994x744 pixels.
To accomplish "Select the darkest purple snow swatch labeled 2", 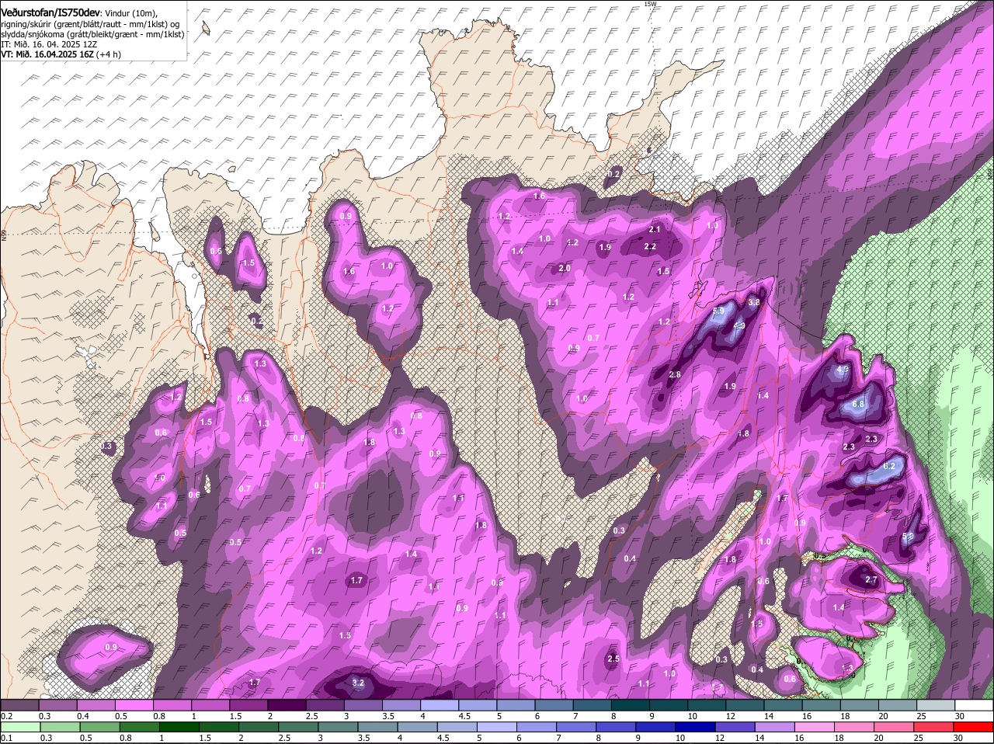I will point(287,706).
